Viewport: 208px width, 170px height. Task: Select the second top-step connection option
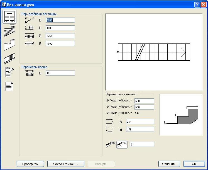tap(122, 144)
